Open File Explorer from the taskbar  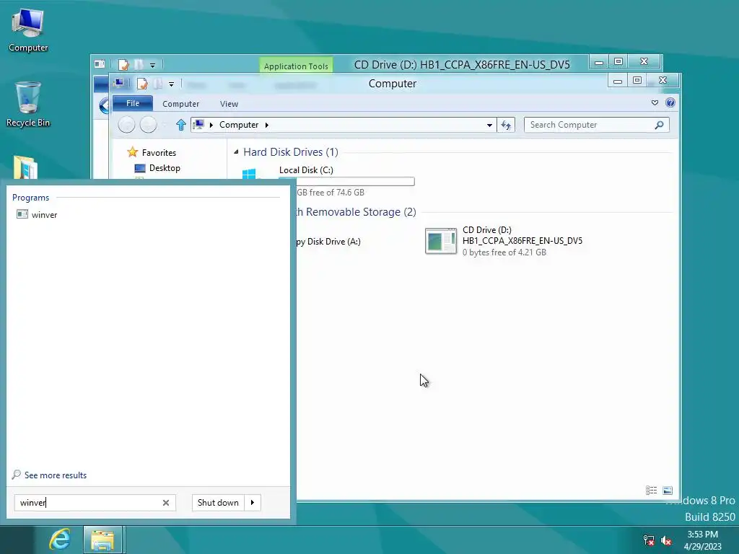coord(102,540)
